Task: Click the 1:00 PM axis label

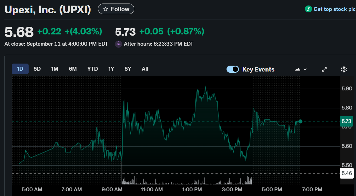Action: (x=192, y=190)
